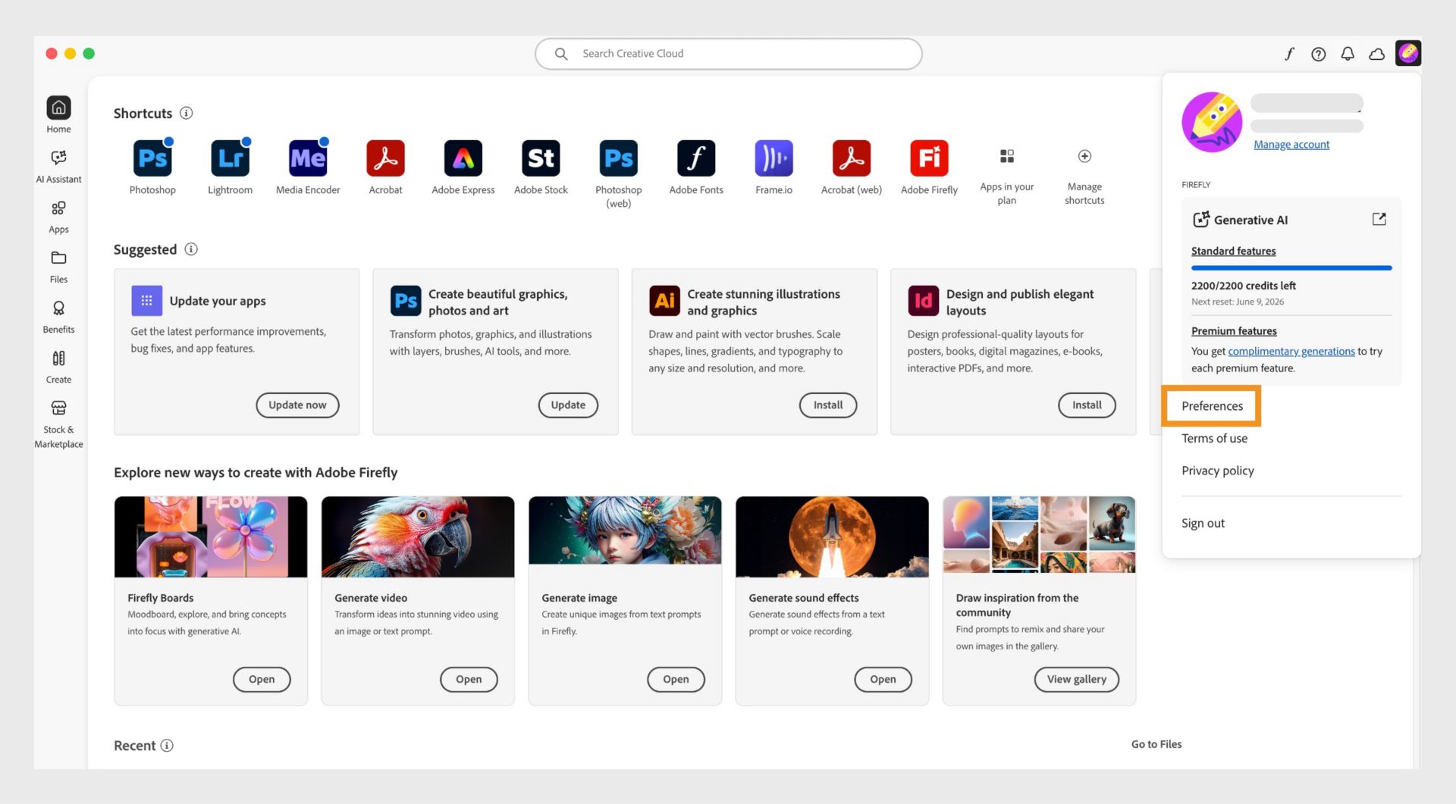The height and width of the screenshot is (804, 1456).
Task: Install Illustrator from suggested card
Action: (x=827, y=405)
